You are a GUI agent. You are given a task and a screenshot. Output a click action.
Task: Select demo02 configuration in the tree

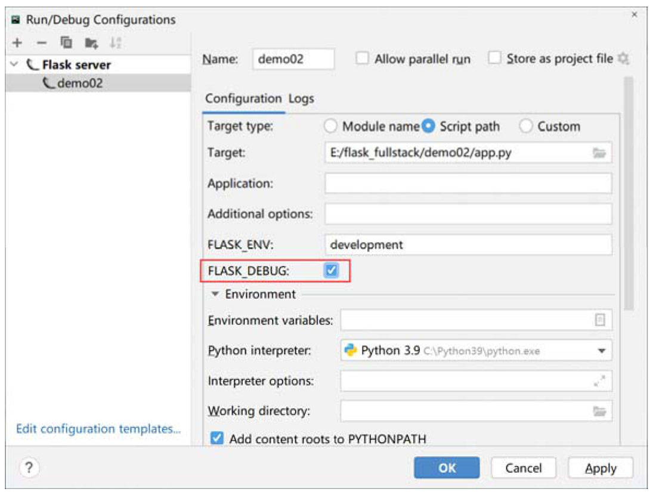tap(80, 83)
